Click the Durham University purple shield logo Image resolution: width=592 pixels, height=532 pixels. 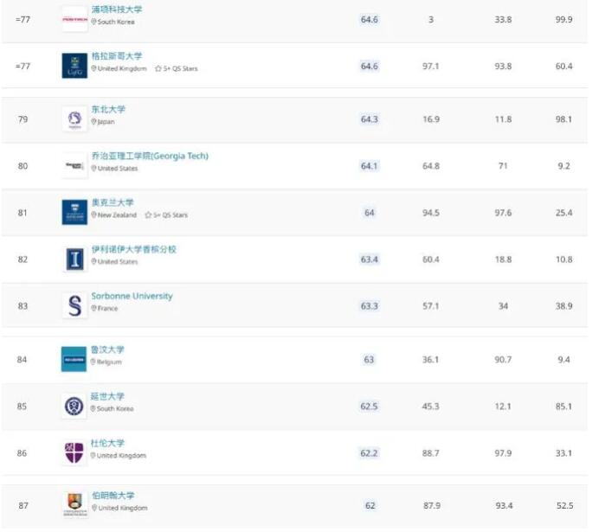tap(74, 452)
